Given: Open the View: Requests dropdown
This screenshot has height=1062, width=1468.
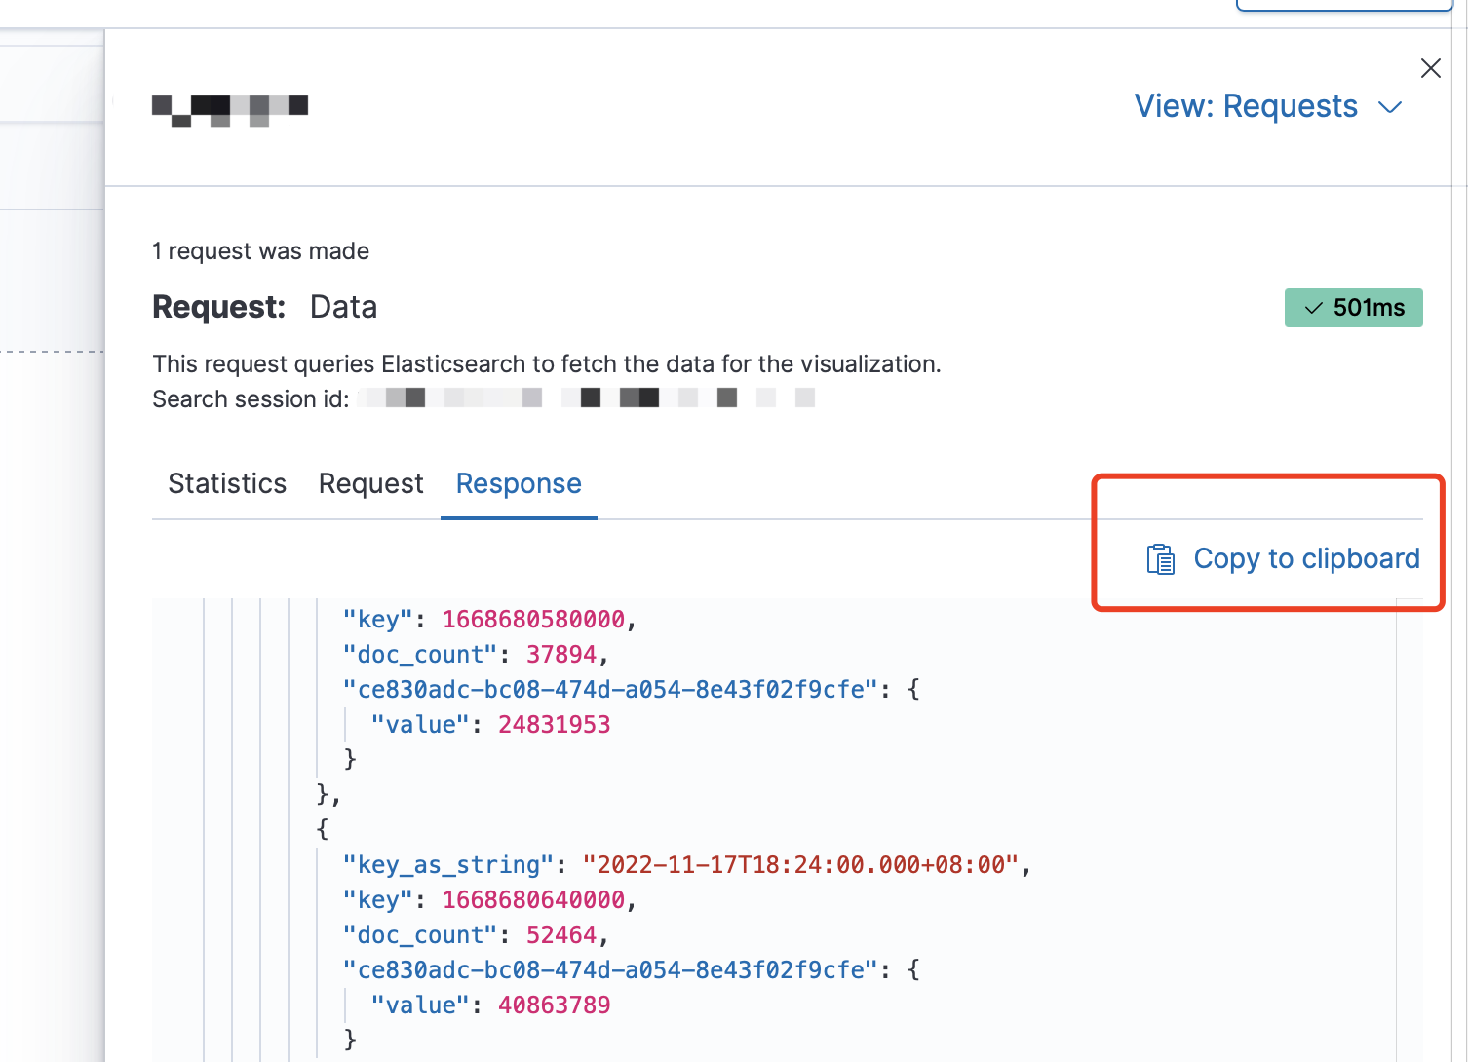Looking at the screenshot, I should point(1246,106).
